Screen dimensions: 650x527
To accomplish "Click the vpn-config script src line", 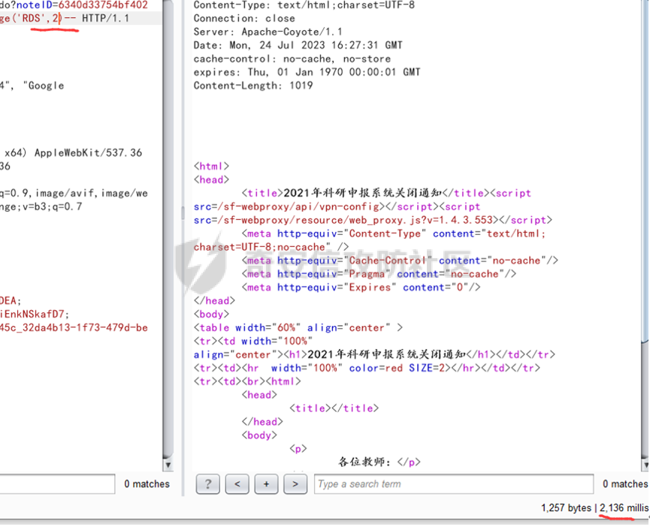I will point(337,206).
